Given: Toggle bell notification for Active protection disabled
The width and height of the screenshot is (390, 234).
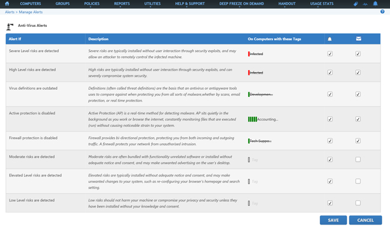Looking at the screenshot, I should click(330, 119).
